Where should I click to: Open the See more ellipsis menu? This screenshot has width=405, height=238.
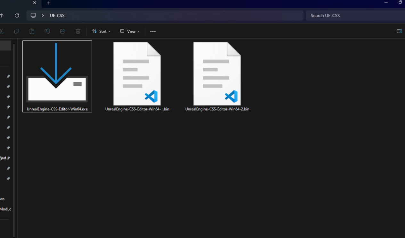point(153,31)
